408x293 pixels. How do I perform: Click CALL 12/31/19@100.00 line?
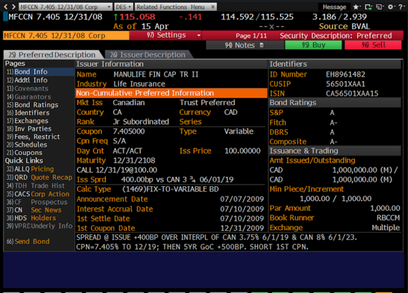[x=117, y=170]
